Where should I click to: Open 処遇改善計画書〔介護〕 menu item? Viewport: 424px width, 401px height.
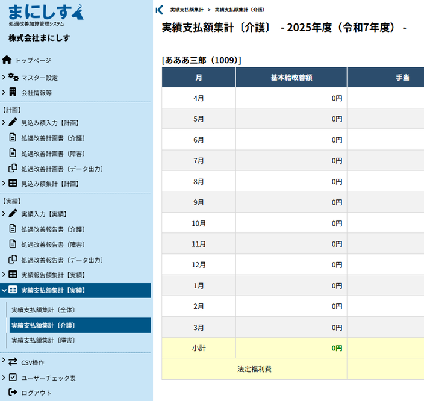click(x=53, y=138)
